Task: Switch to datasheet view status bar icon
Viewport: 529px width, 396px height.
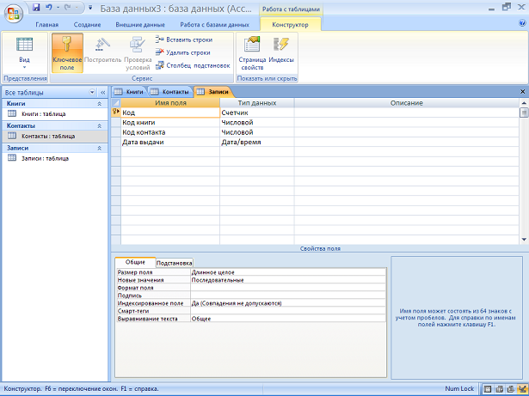Action: click(488, 389)
